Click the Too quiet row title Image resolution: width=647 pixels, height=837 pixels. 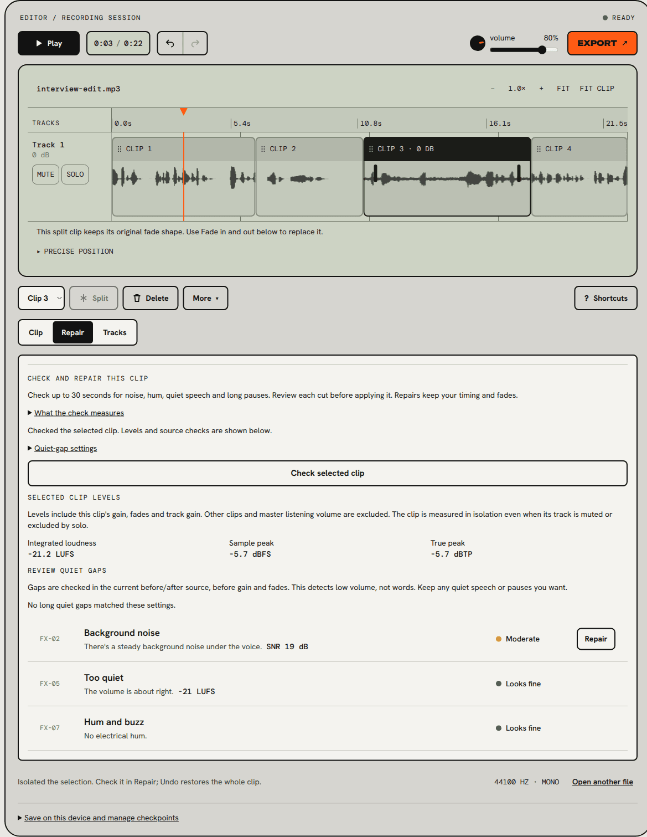pyautogui.click(x=104, y=678)
